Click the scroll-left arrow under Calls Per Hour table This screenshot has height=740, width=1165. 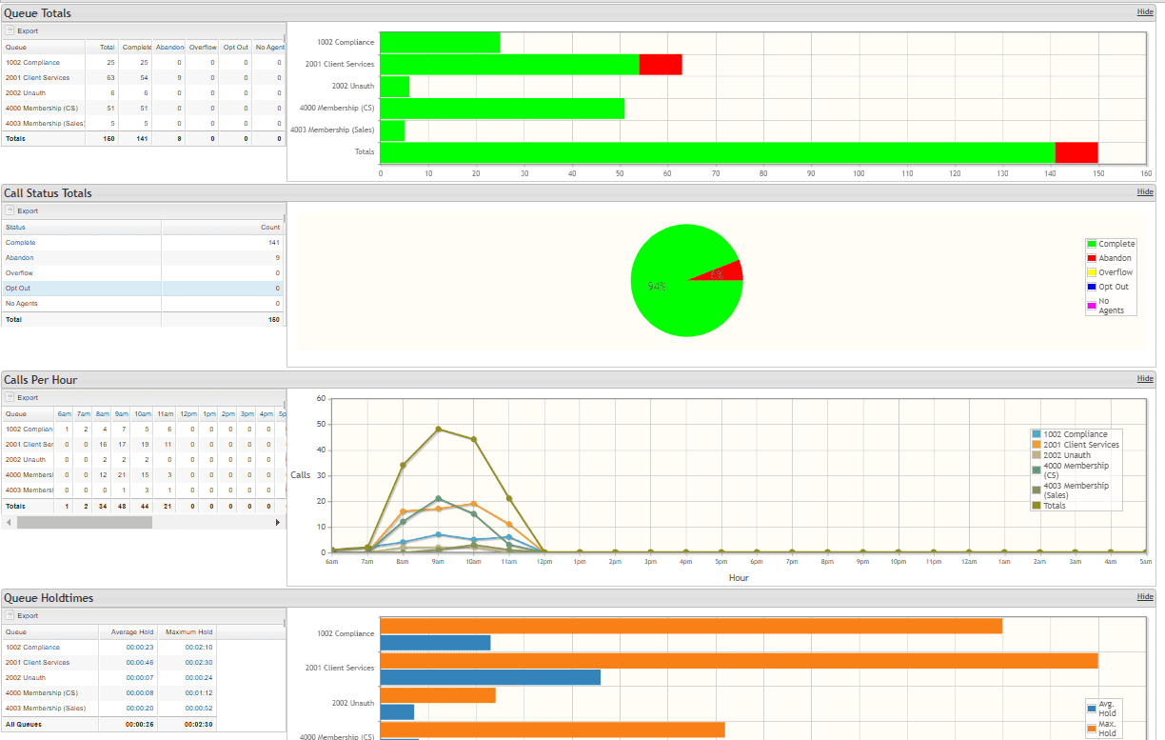[x=8, y=522]
